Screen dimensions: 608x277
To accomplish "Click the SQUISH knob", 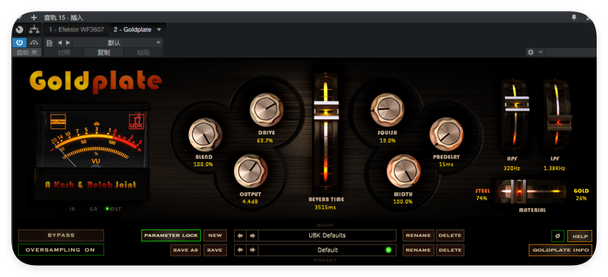I will [x=387, y=110].
